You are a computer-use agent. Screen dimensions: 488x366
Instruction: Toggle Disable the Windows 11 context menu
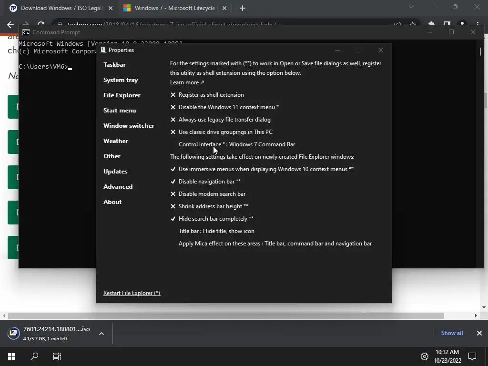[x=224, y=107]
